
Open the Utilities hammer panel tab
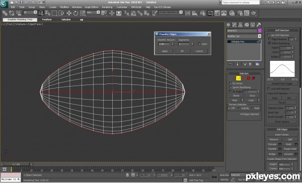[259, 25]
